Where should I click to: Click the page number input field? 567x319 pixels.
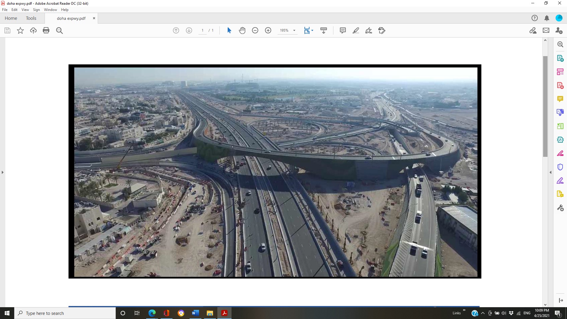(203, 30)
